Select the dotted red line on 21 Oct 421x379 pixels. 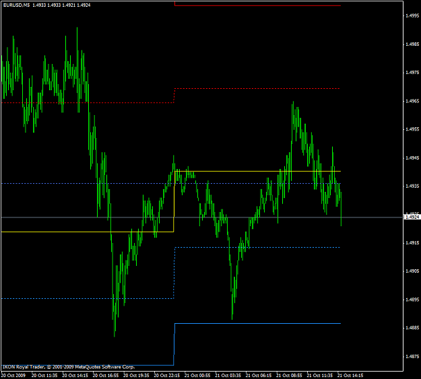pyautogui.click(x=257, y=88)
